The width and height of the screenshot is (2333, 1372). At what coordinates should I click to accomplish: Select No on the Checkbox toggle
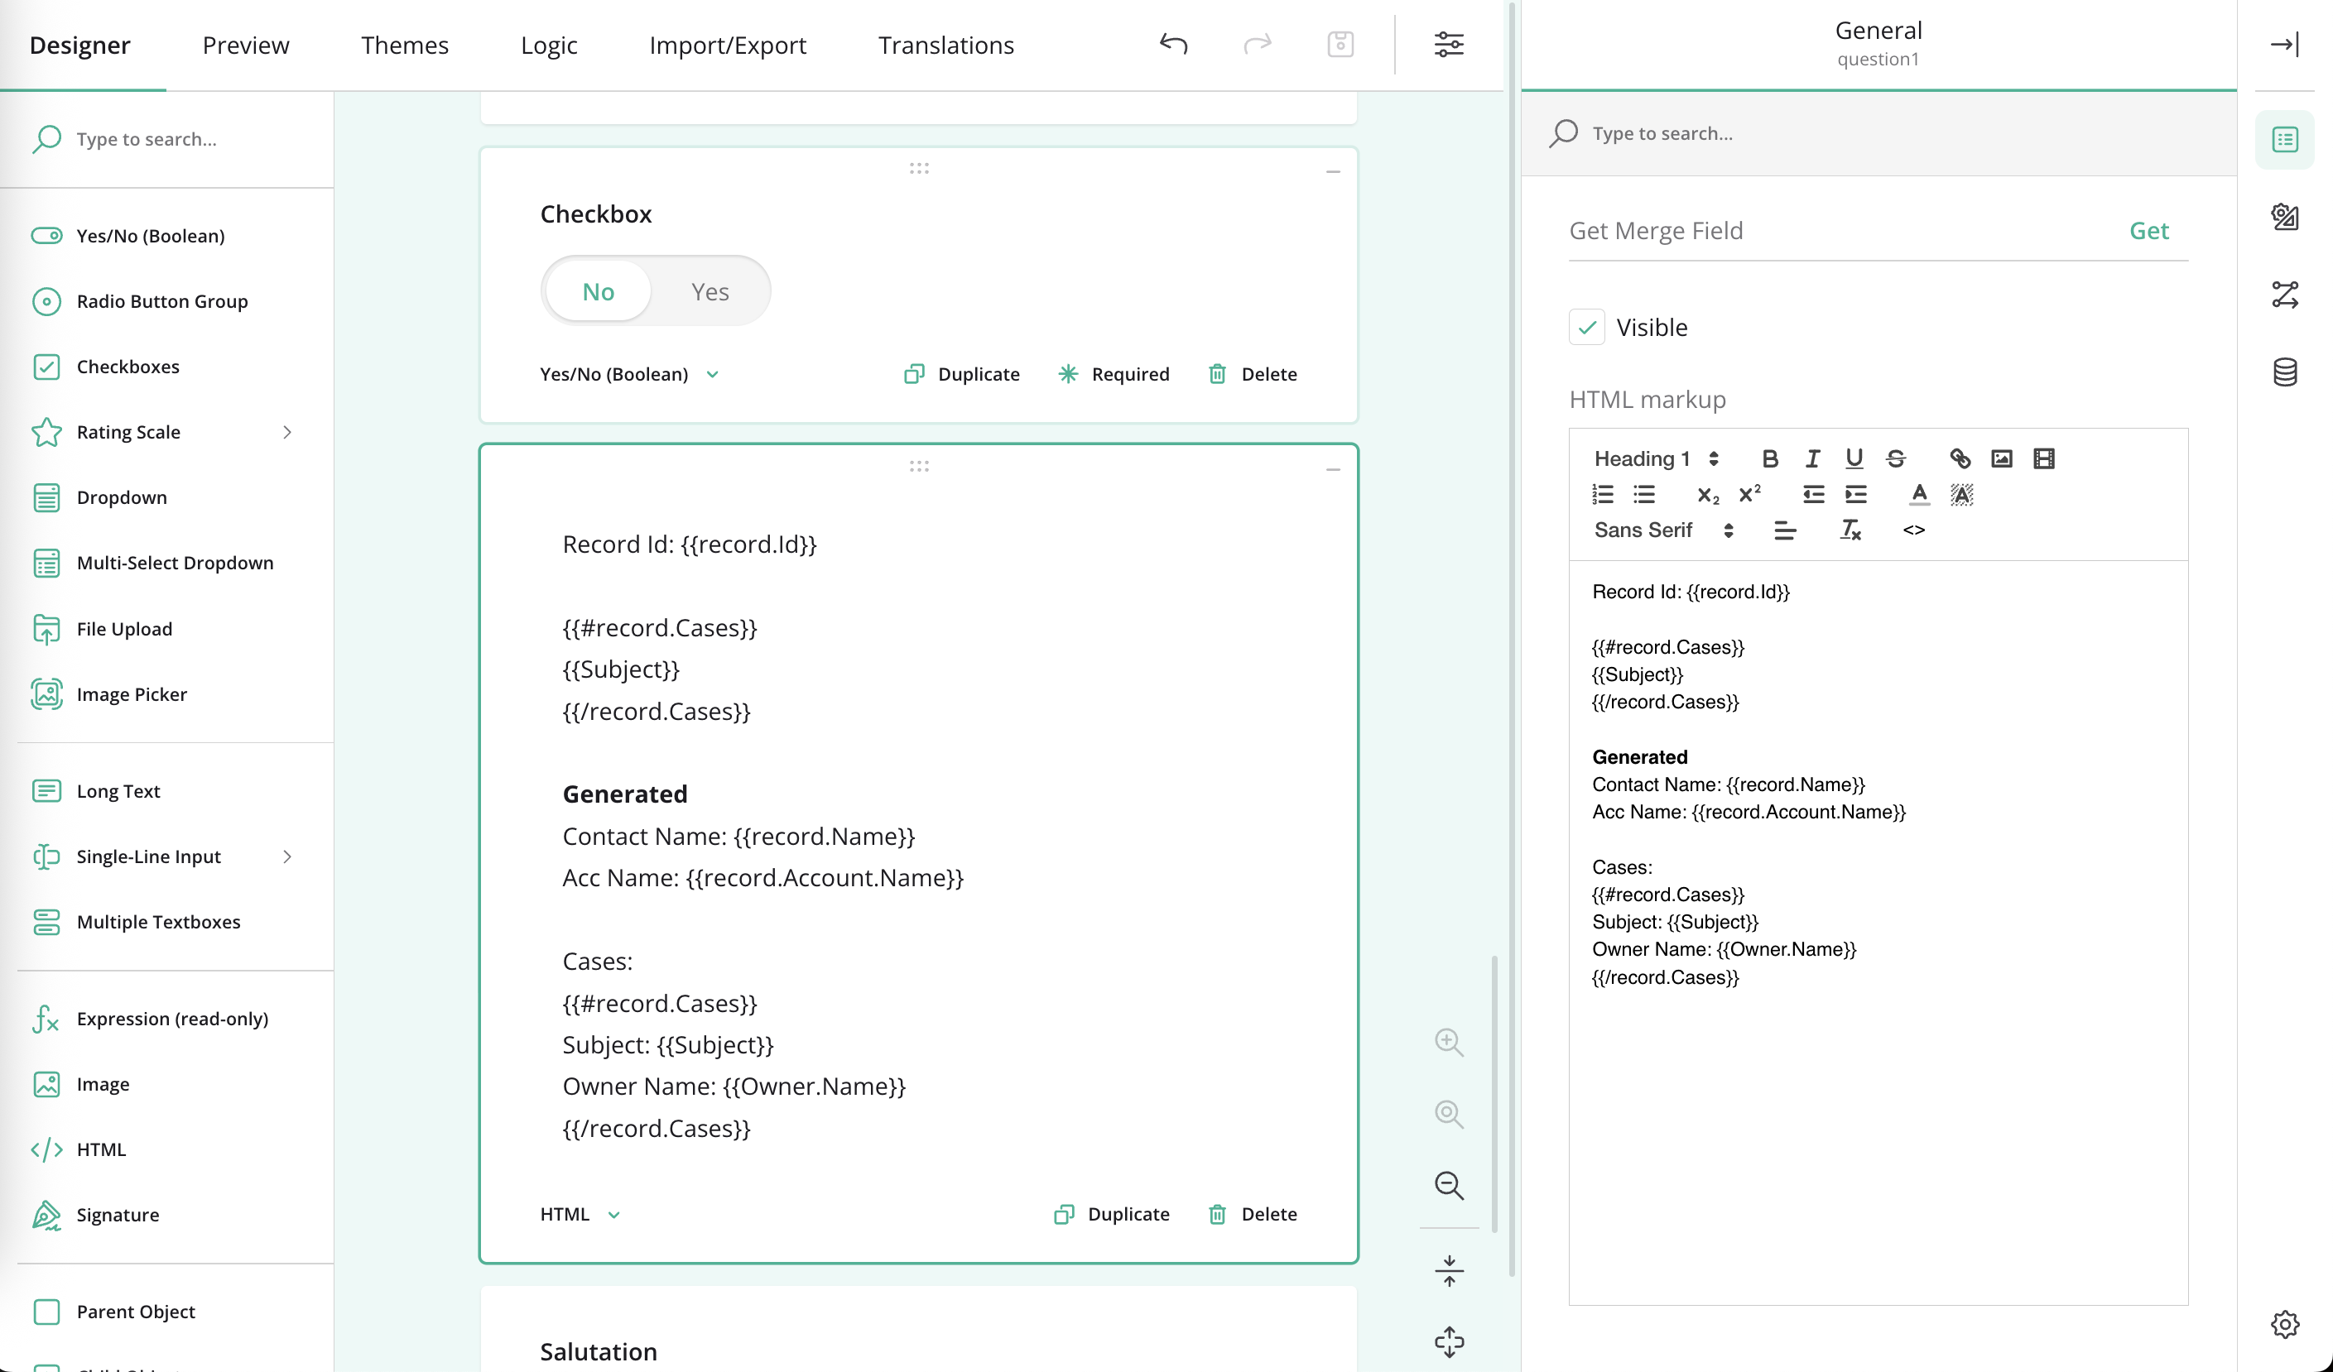pyautogui.click(x=598, y=291)
